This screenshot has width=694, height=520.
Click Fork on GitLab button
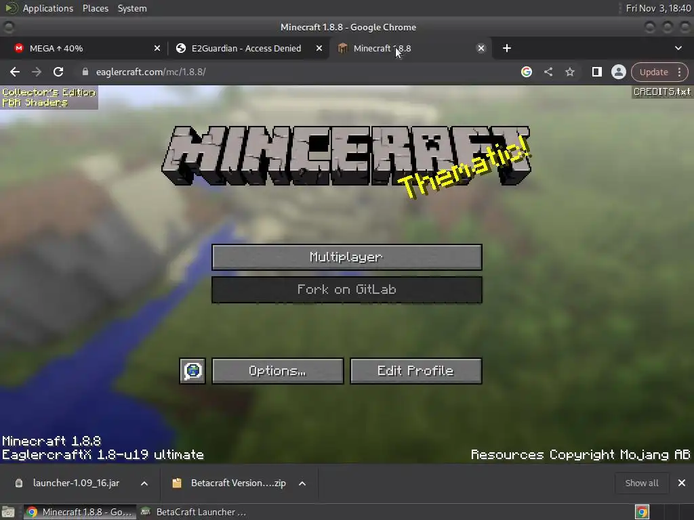(x=347, y=290)
